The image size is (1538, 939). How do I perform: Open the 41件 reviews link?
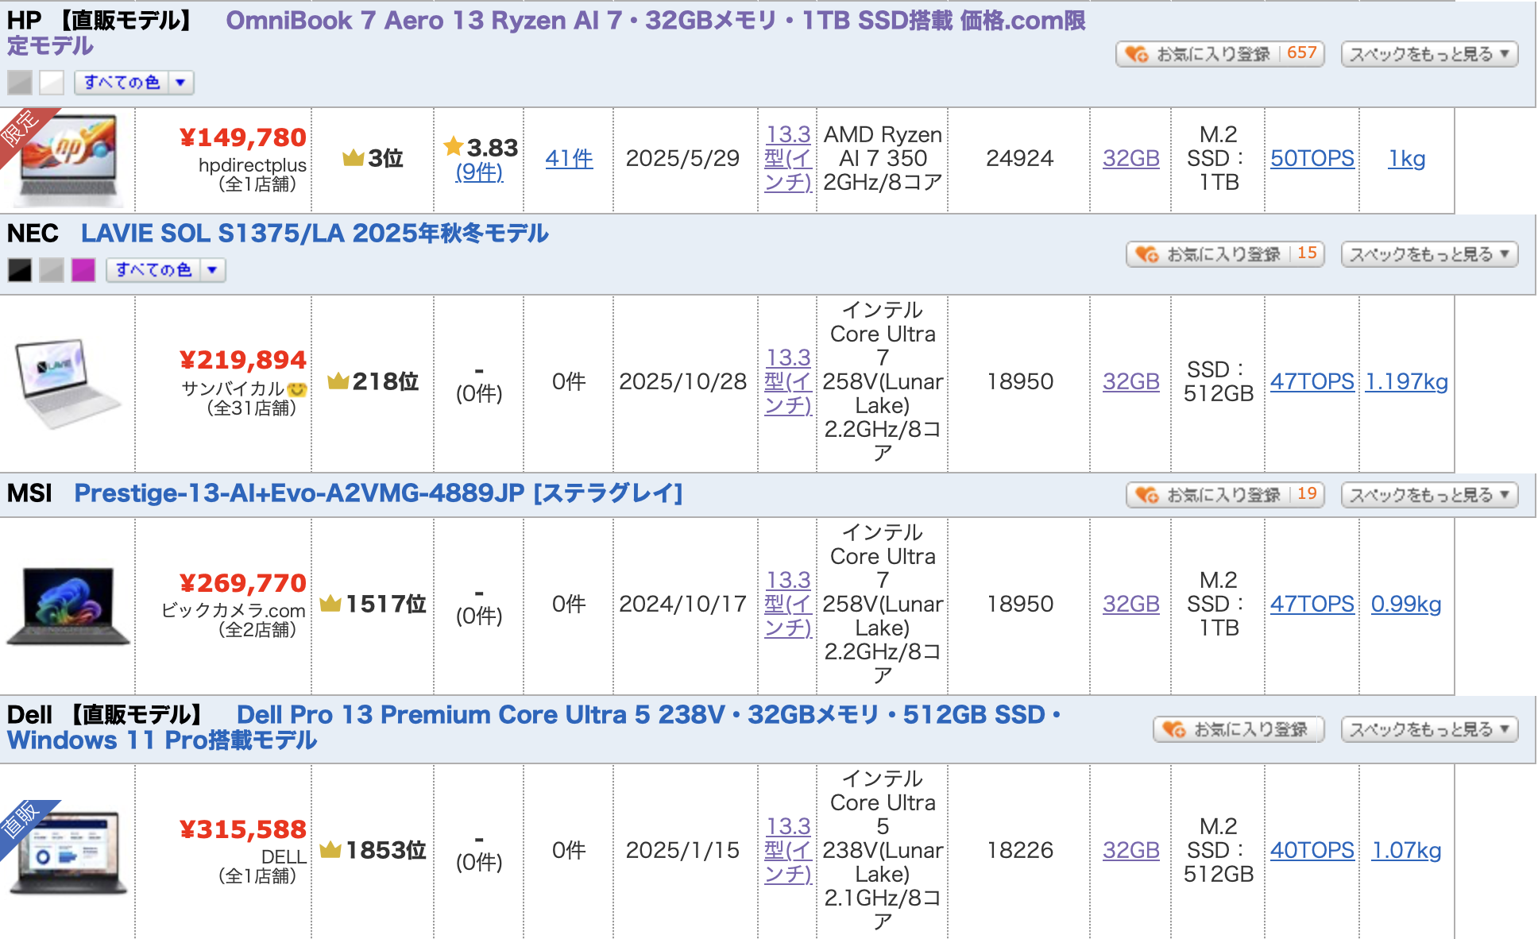569,159
